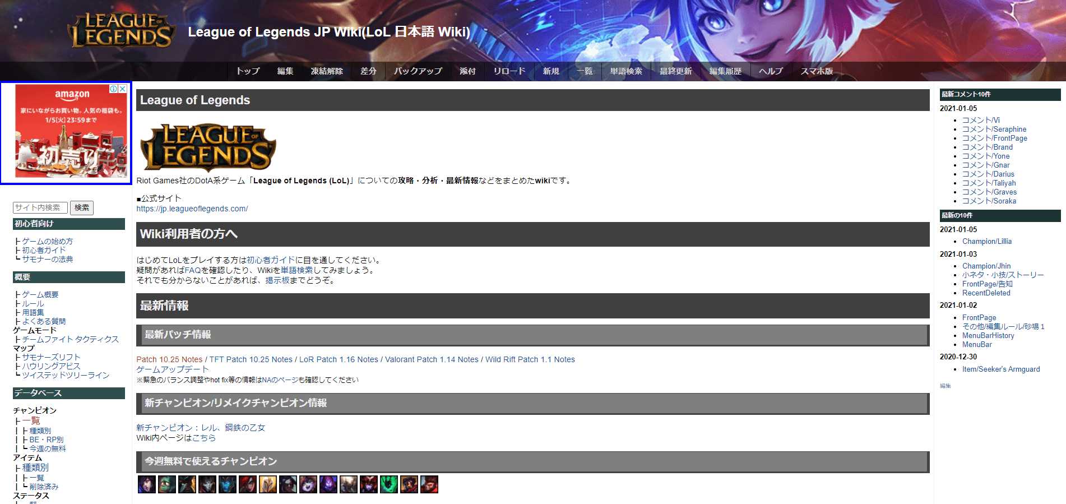Select the Amumu champion portrait
The height and width of the screenshot is (504, 1066).
[x=167, y=484]
